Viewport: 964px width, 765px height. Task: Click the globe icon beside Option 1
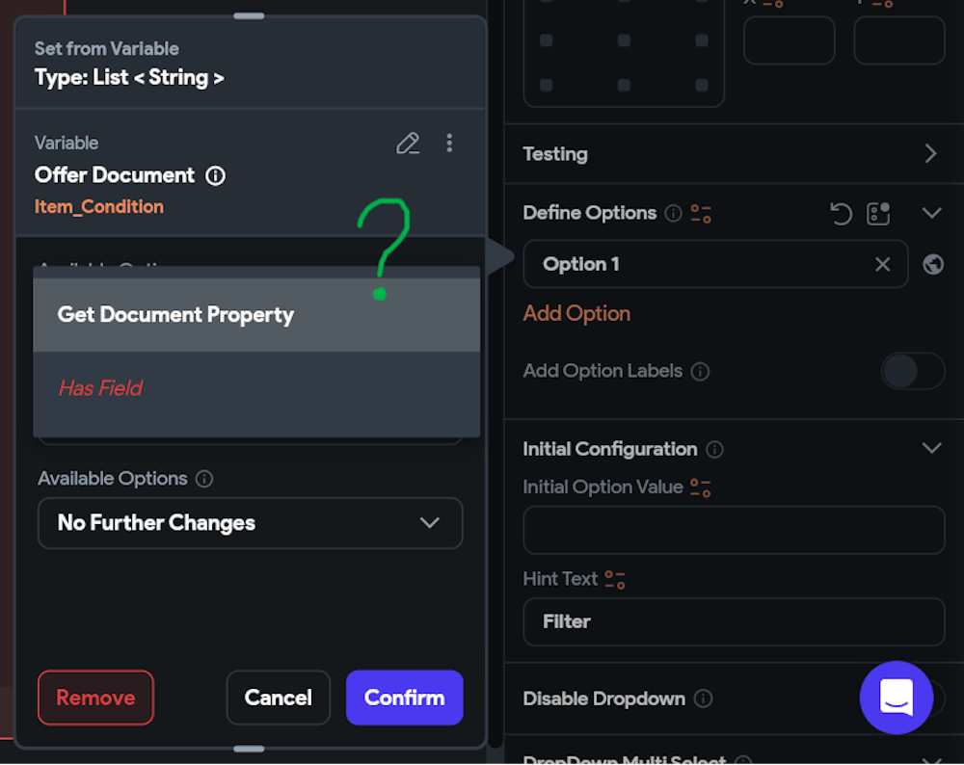click(x=933, y=264)
